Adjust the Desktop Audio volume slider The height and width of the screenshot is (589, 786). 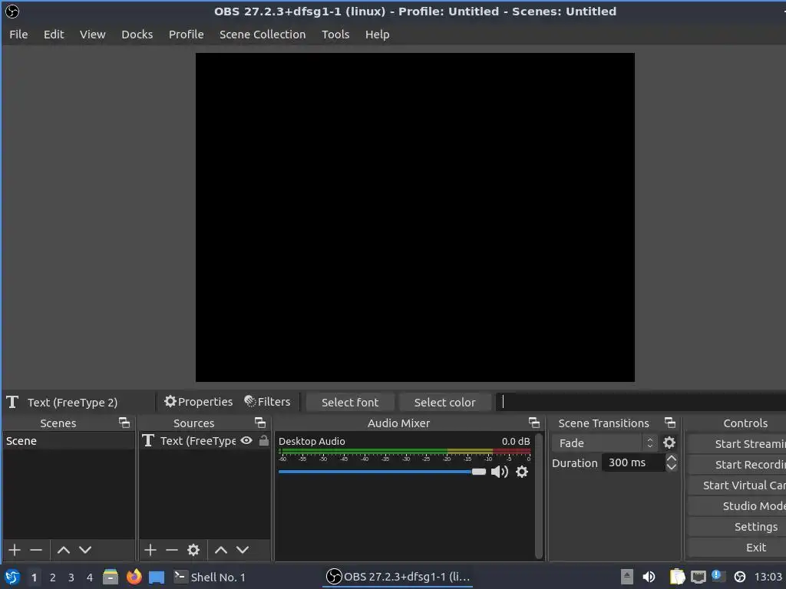point(382,472)
